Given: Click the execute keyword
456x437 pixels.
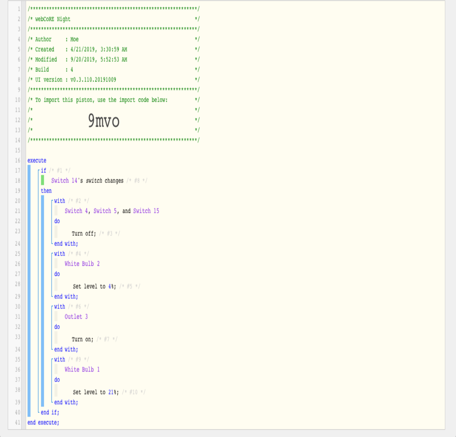Looking at the screenshot, I should point(37,160).
